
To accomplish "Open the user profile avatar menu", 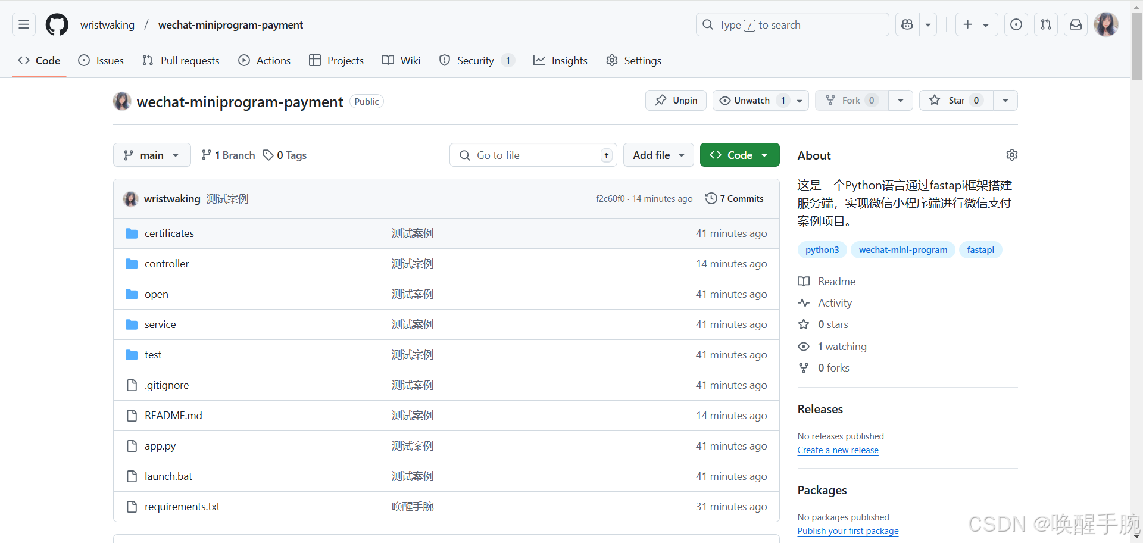I will (1106, 24).
